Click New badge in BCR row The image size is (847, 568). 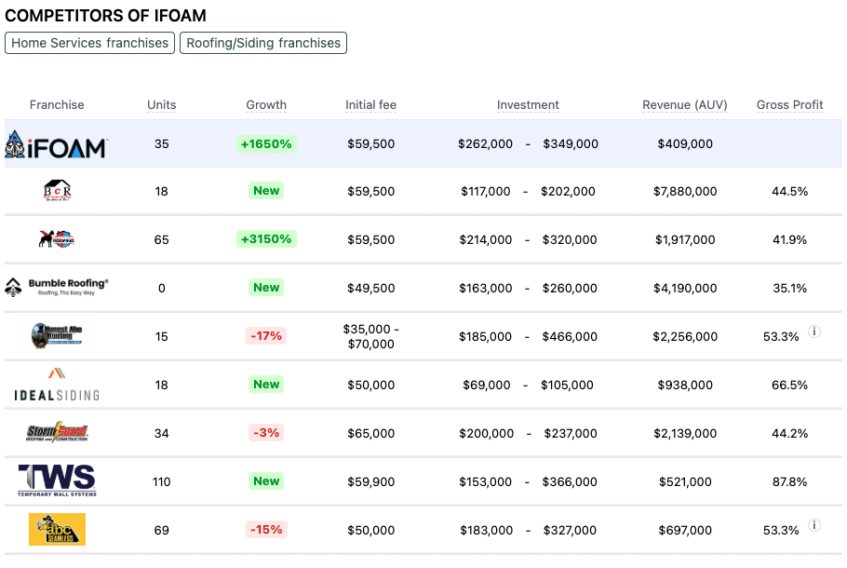pyautogui.click(x=266, y=190)
